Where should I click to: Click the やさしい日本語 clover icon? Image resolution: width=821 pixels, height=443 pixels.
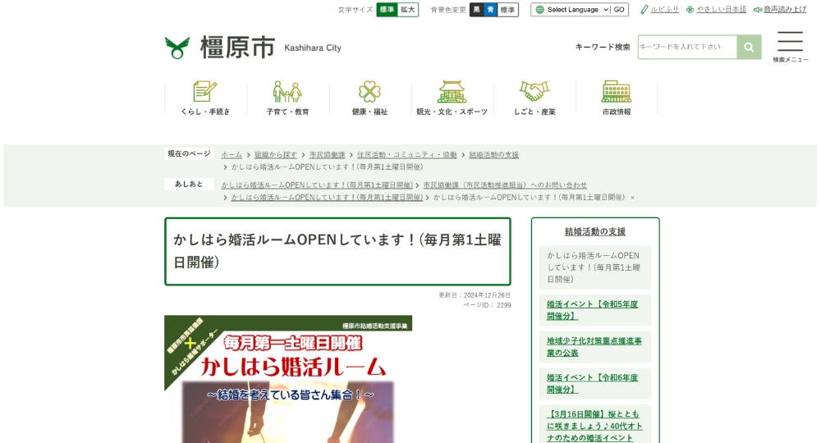[690, 9]
